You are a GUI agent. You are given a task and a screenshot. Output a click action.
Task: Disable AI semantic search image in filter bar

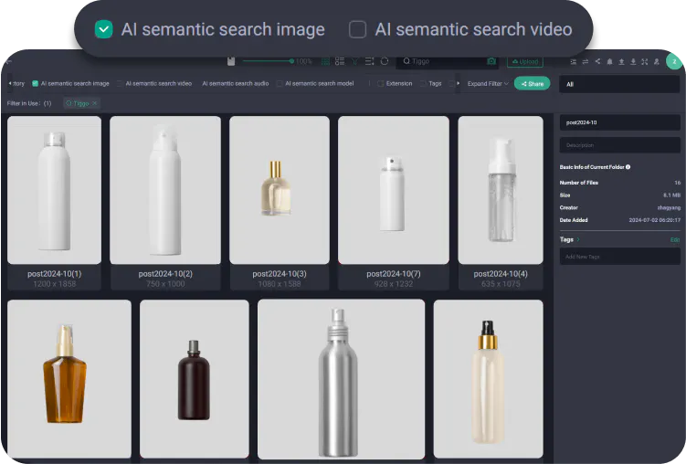point(35,83)
